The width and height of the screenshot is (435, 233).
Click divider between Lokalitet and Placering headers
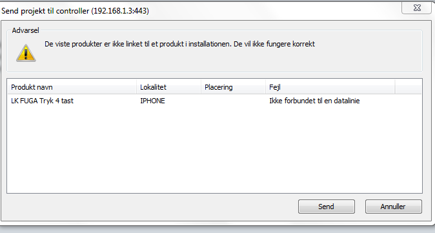click(201, 87)
